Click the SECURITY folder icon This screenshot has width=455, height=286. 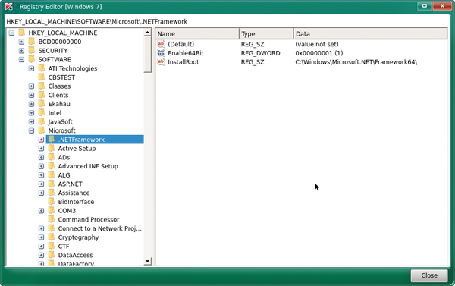32,50
